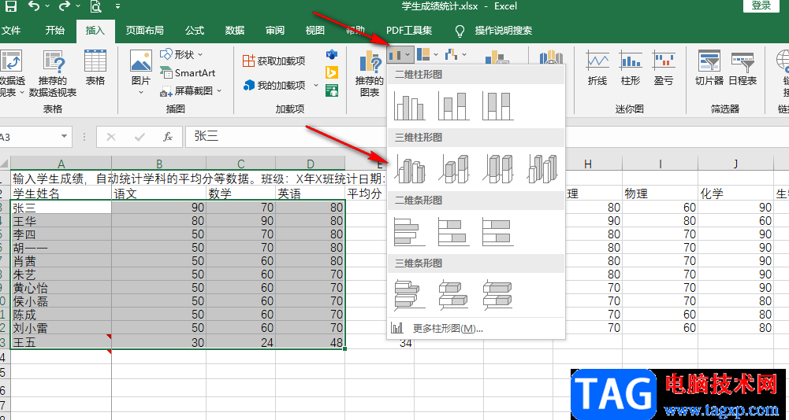Open 更多柱形图(M)... menu entry

click(476, 329)
